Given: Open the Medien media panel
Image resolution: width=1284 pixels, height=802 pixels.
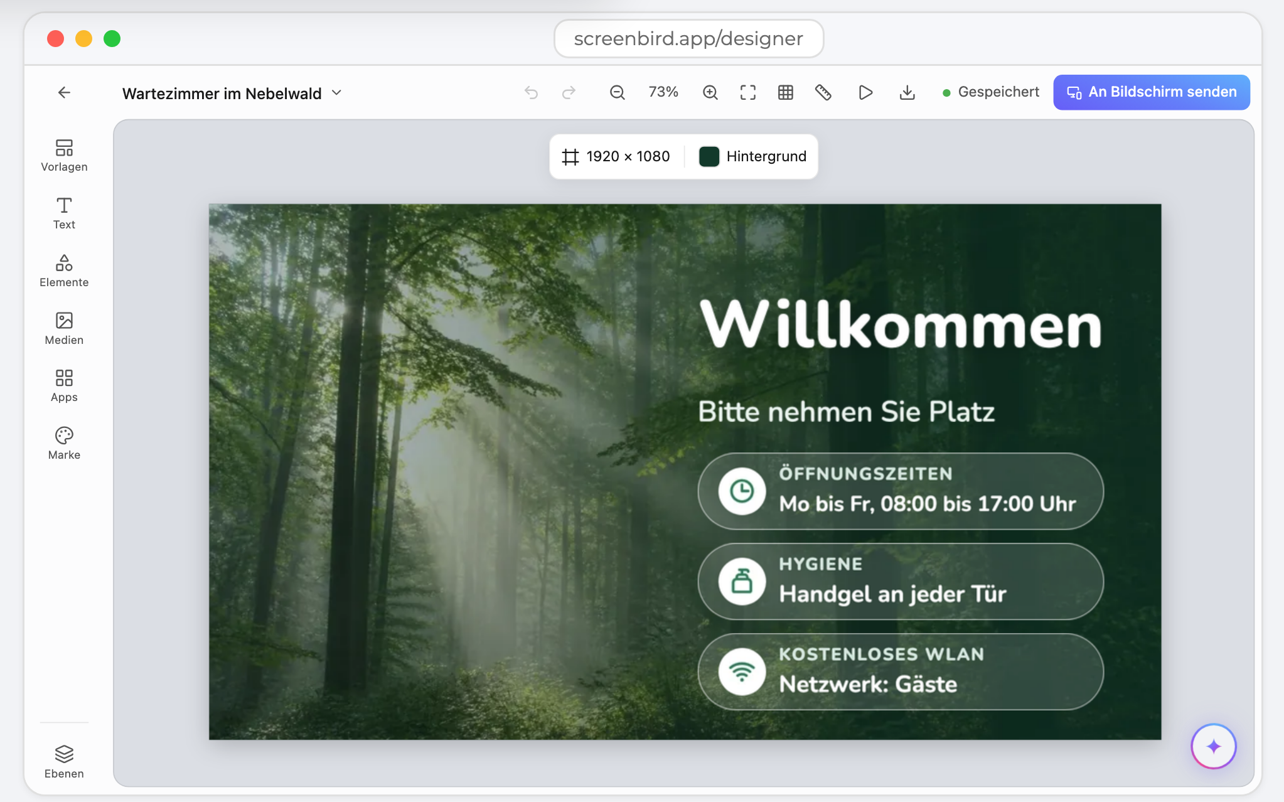Looking at the screenshot, I should pyautogui.click(x=64, y=329).
